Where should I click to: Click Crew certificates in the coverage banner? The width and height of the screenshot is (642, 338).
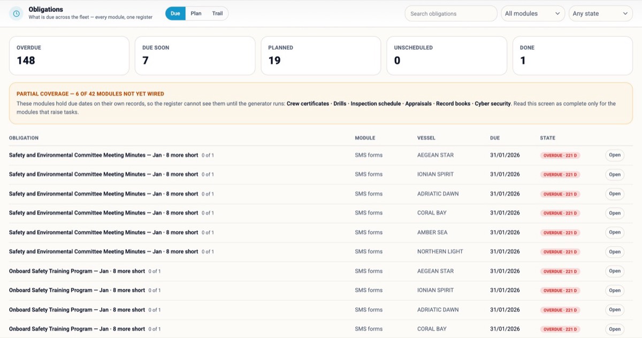(308, 104)
